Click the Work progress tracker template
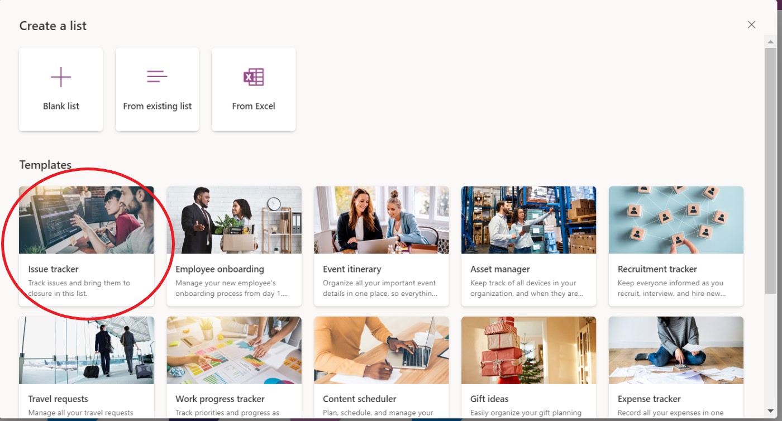Image resolution: width=782 pixels, height=421 pixels. point(234,369)
